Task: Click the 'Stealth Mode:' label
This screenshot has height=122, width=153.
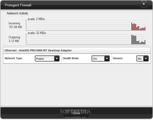Action: (71, 58)
